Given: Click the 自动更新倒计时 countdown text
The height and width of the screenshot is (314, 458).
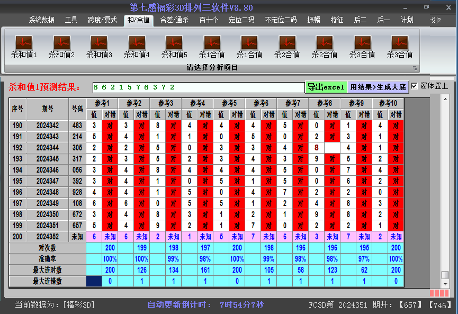Looking at the screenshot, I should coord(205,305).
